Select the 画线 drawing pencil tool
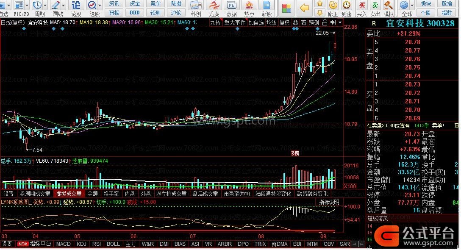The height and width of the screenshot is (250, 461). click(56, 5)
